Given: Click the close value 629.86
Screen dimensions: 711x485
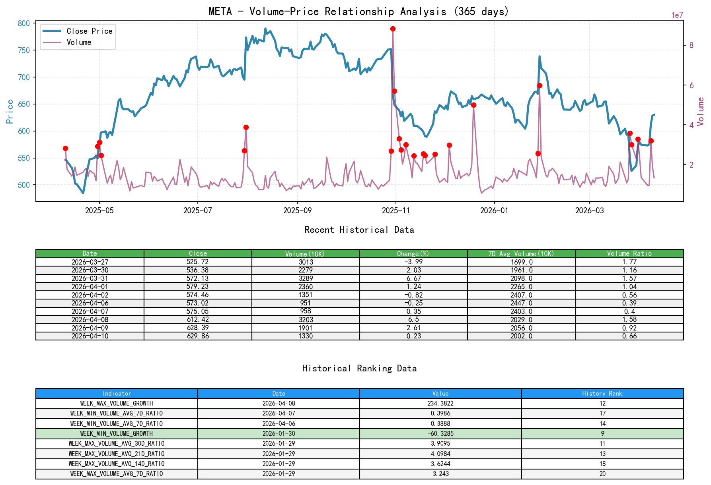Looking at the screenshot, I should coord(198,336).
